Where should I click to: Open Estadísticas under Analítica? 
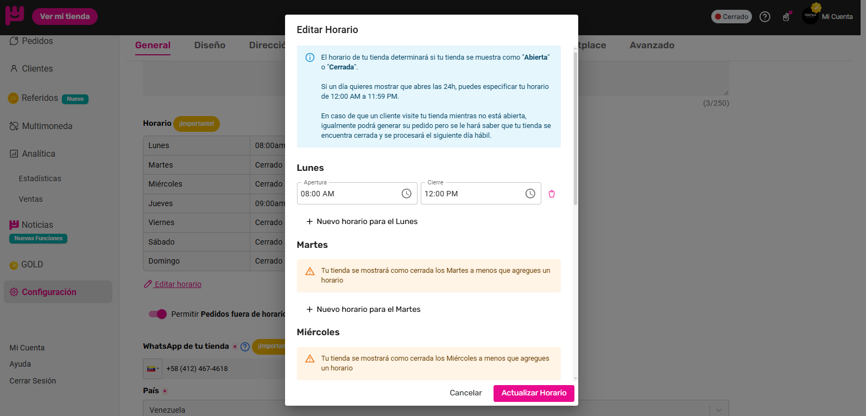tap(40, 178)
